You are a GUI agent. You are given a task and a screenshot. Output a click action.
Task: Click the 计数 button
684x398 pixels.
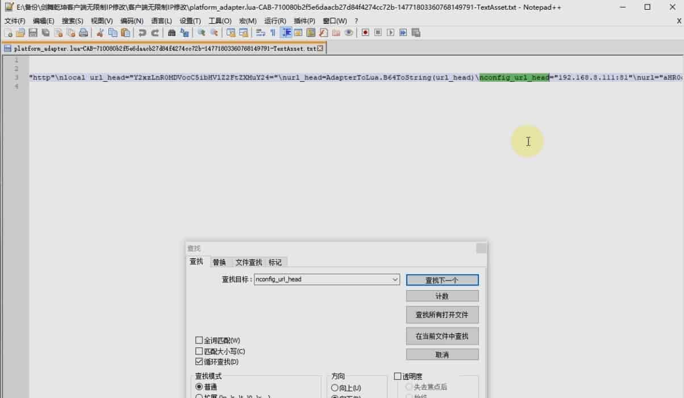pyautogui.click(x=442, y=296)
